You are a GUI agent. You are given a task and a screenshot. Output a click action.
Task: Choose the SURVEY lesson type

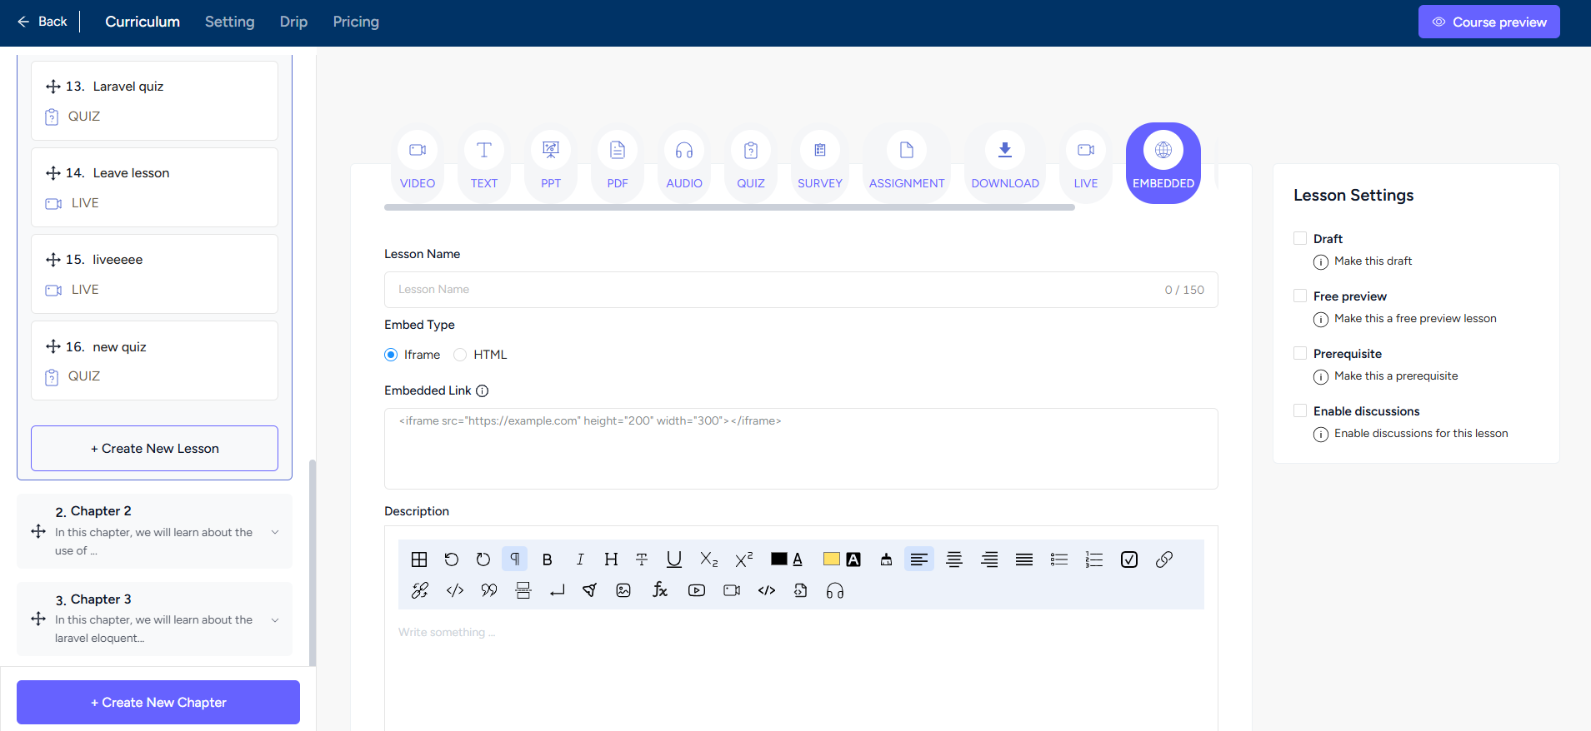point(820,163)
